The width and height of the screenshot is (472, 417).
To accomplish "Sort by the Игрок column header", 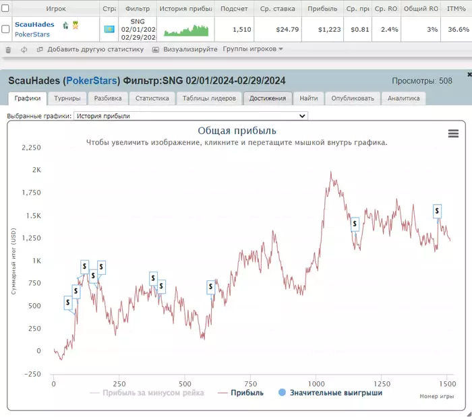I will point(56,9).
